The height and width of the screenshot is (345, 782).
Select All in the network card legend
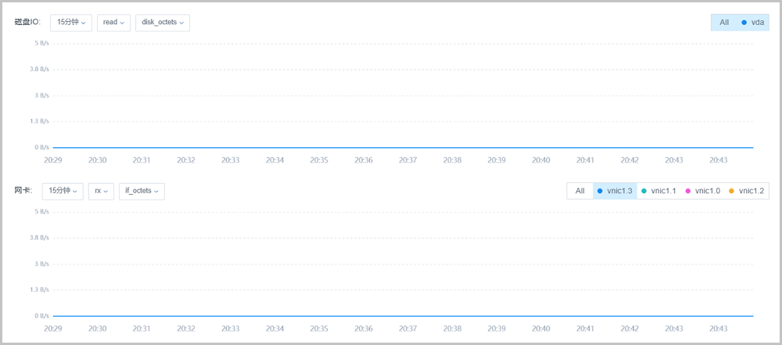(x=580, y=191)
